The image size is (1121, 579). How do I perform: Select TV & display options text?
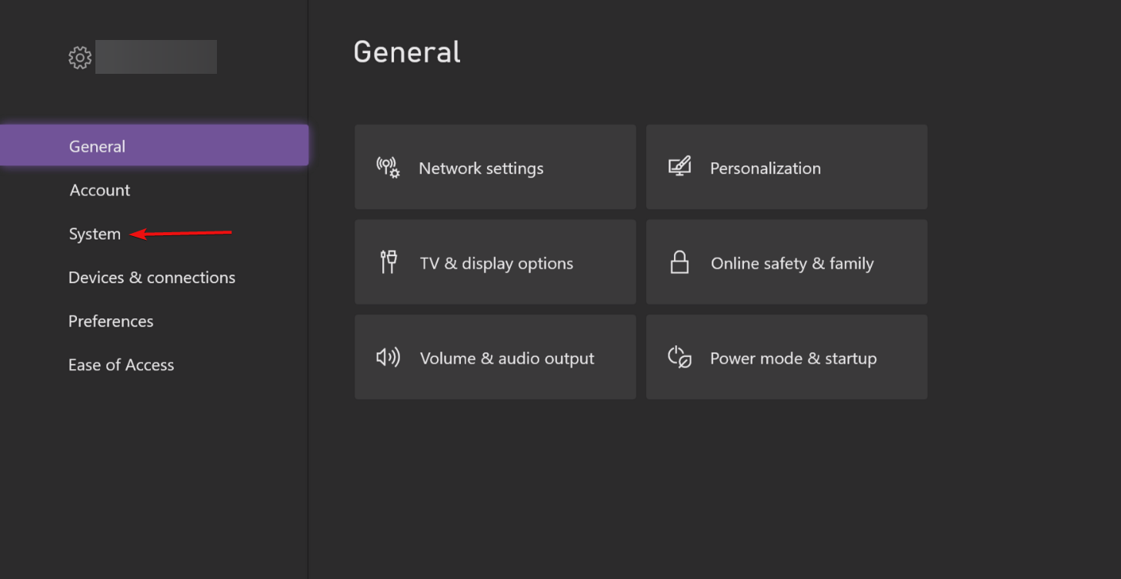[496, 264]
